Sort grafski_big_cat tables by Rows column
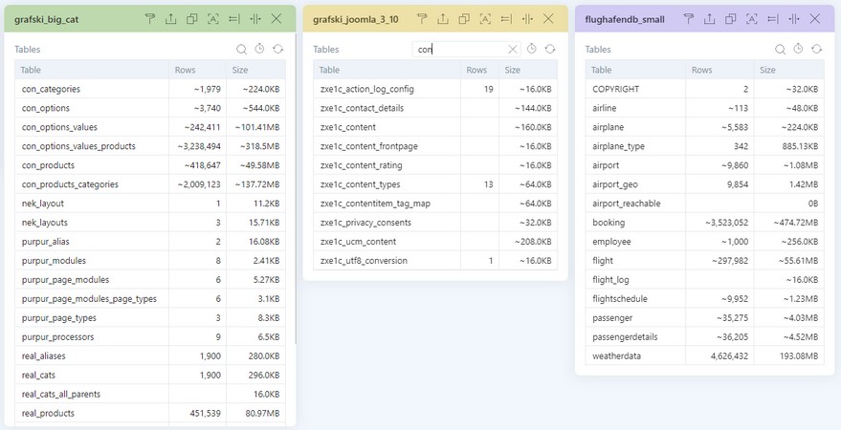 pos(185,70)
